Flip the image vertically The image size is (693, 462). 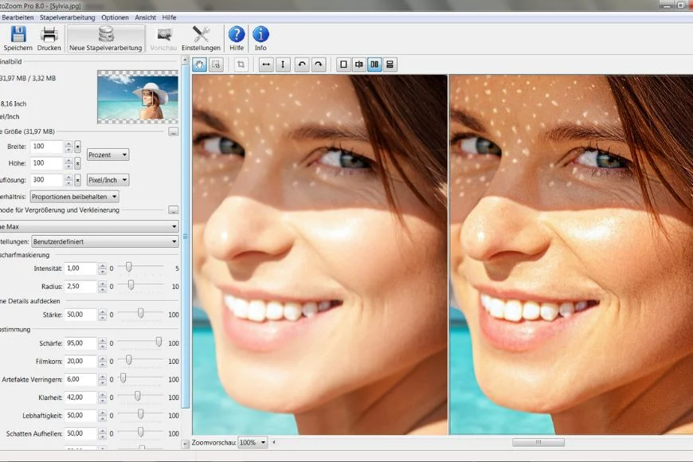[283, 65]
